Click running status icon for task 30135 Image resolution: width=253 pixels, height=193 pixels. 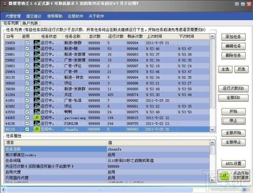click(37, 77)
